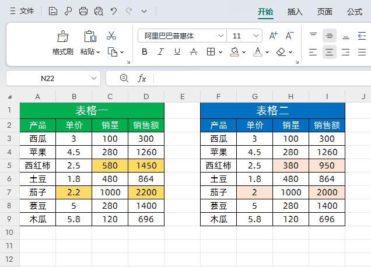Expand the Borders dropdown arrow
Image resolution: width=371 pixels, height=267 pixels.
pos(220,52)
